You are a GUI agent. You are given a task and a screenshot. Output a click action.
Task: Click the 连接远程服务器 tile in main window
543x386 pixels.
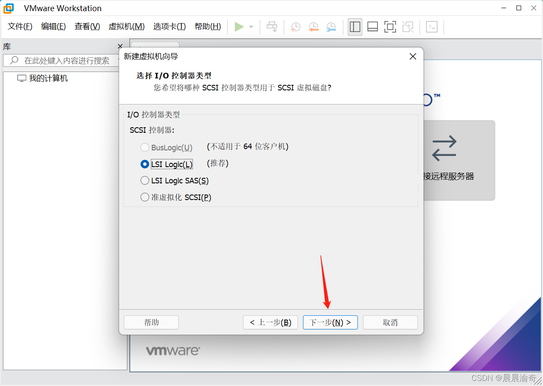[459, 160]
